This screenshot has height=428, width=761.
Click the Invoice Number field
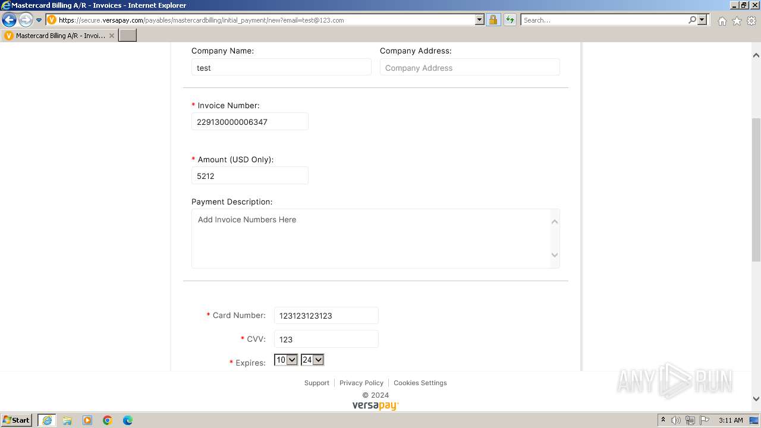pos(250,121)
